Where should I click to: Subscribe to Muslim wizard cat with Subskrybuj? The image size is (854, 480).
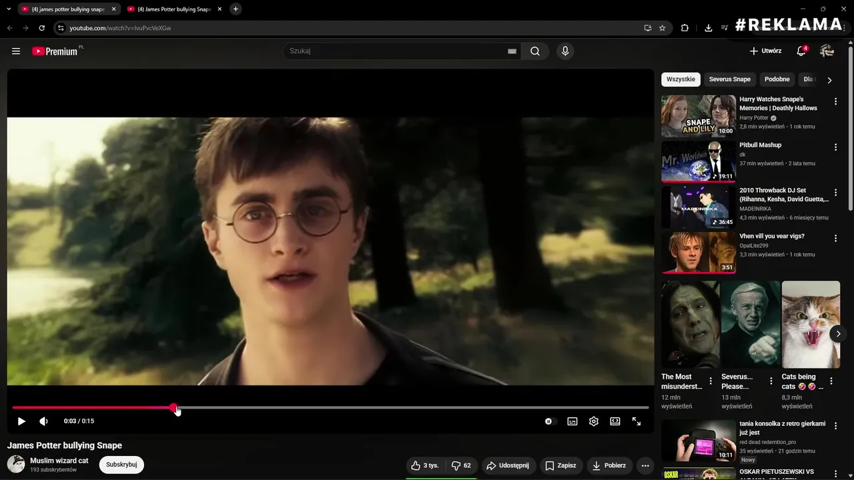[121, 465]
